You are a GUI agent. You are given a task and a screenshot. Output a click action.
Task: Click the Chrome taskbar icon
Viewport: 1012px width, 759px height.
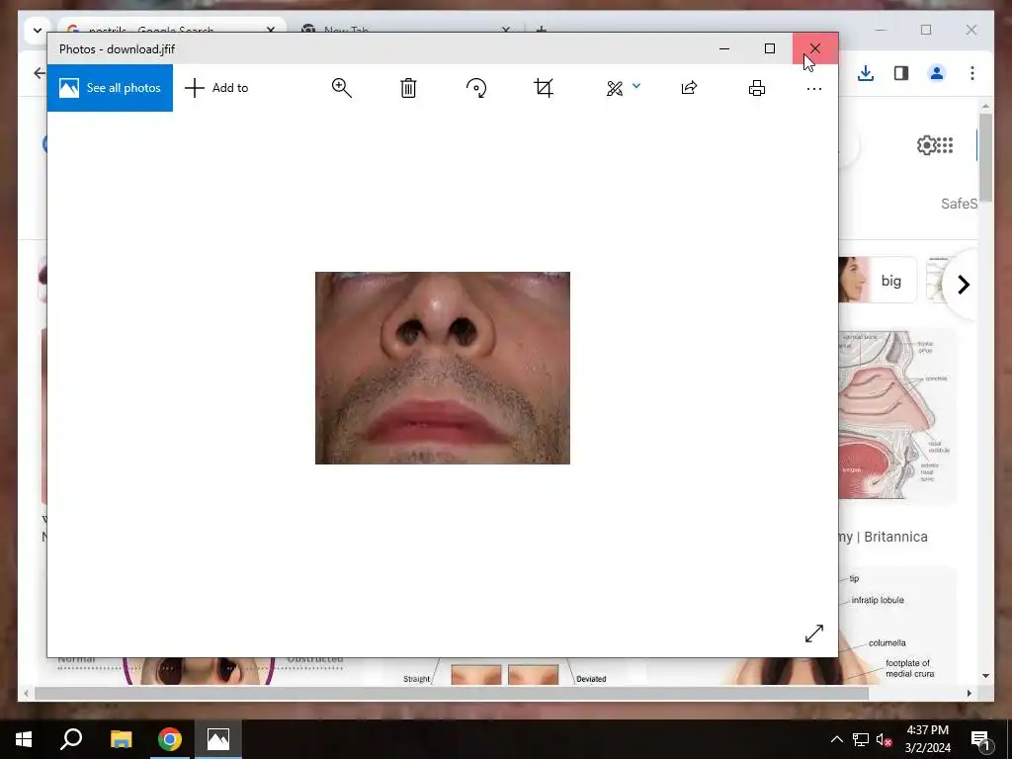pos(170,739)
